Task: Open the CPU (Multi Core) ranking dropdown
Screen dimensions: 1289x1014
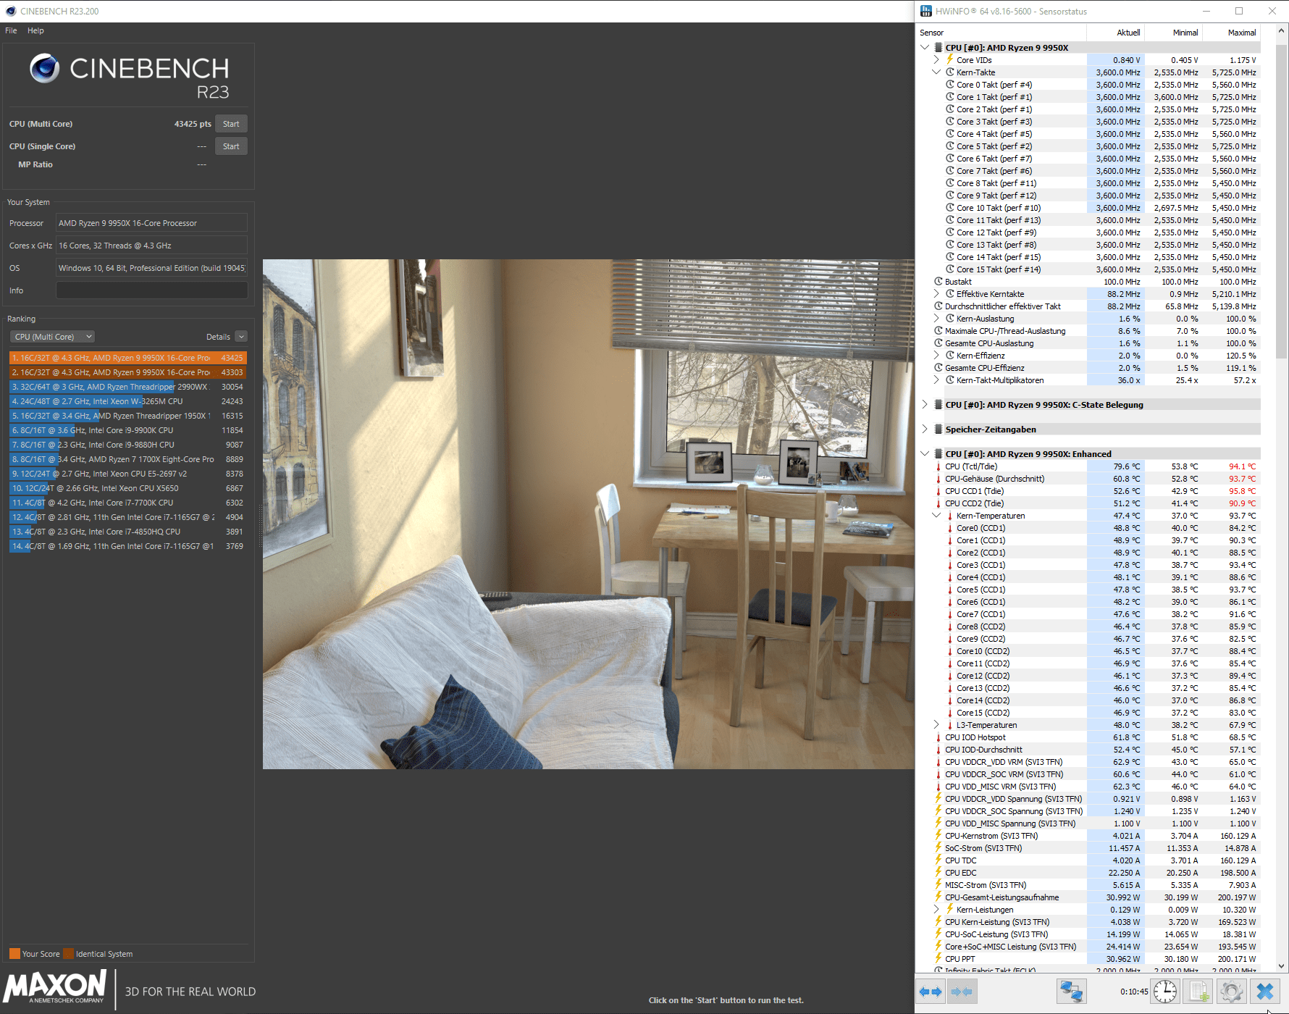Action: pos(53,337)
